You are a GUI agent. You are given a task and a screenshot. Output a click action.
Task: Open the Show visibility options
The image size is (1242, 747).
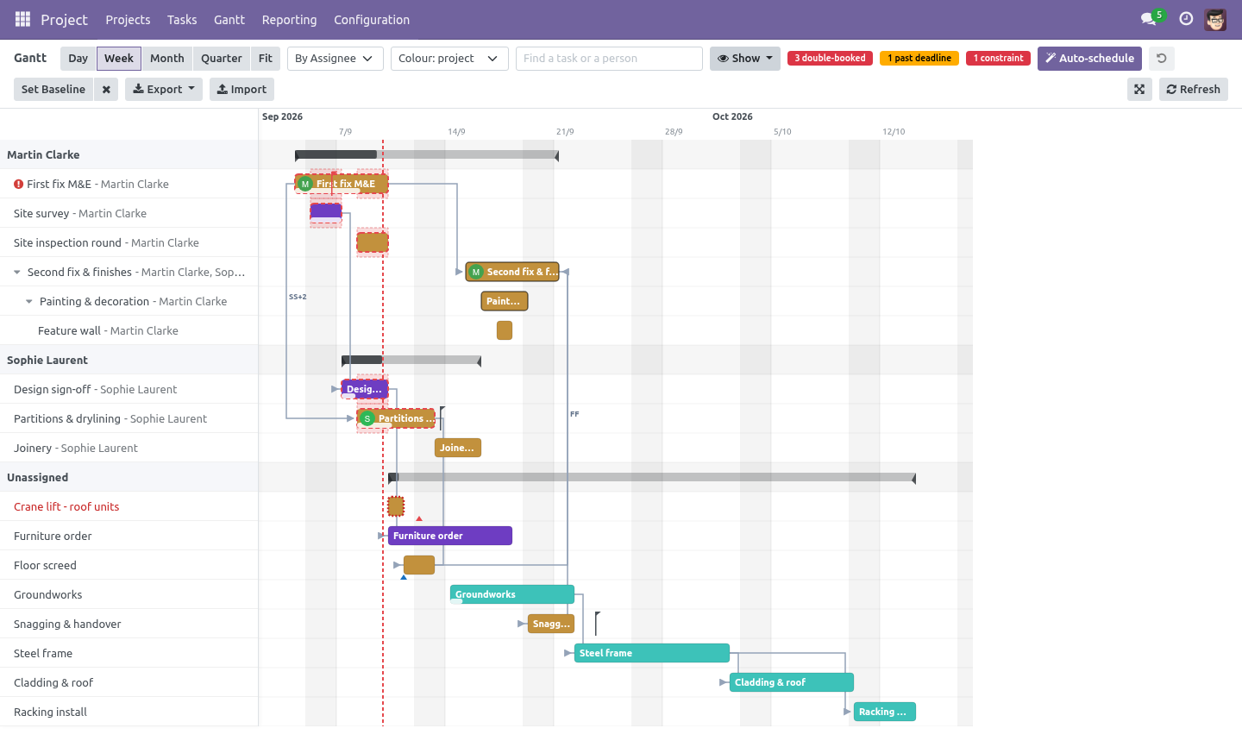point(745,59)
